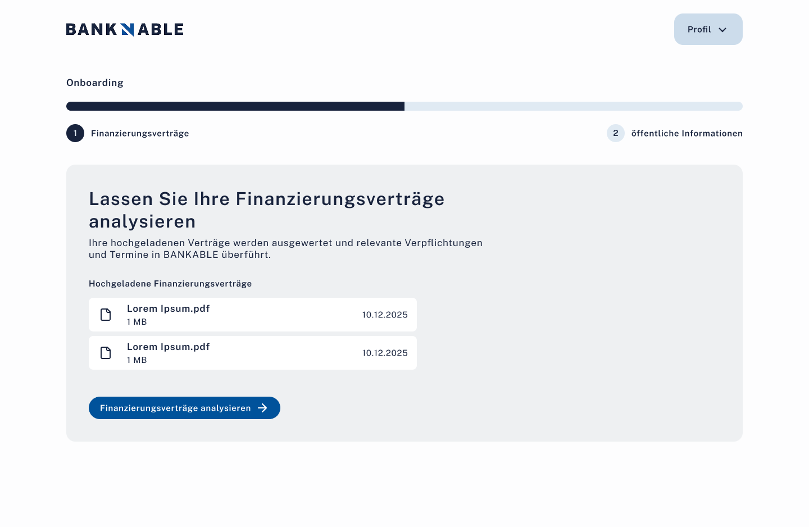The image size is (809, 527).
Task: Click the 10.12.2025 date on the second file
Action: [385, 353]
